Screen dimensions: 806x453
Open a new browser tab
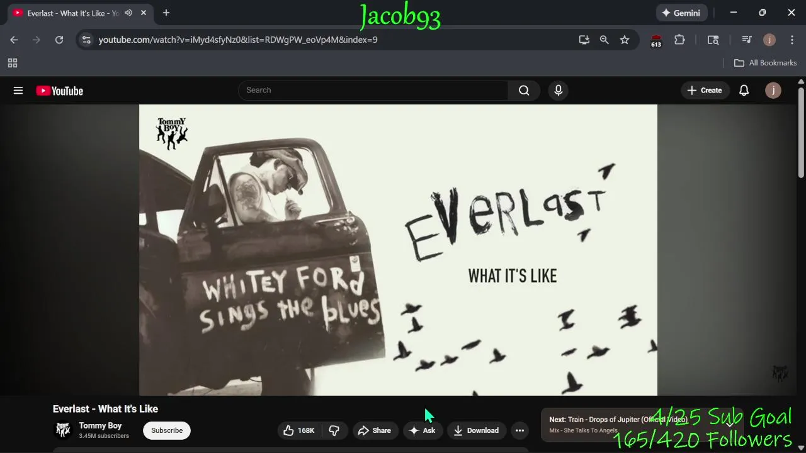166,13
